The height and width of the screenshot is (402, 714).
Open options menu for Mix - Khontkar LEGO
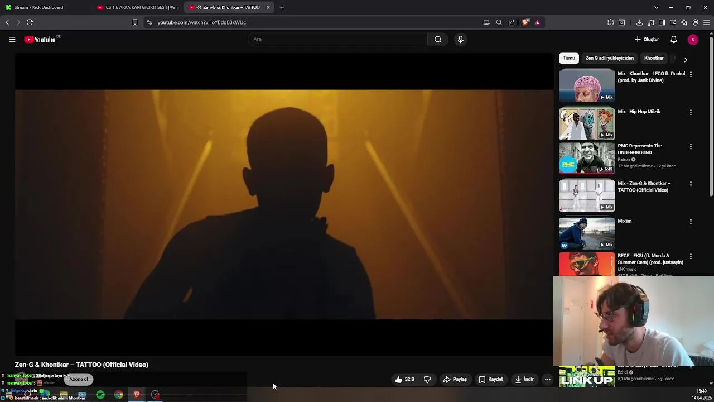(691, 74)
